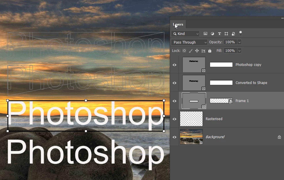The height and width of the screenshot is (180, 284).
Task: Hide the Rasterised layer
Action: 174,119
